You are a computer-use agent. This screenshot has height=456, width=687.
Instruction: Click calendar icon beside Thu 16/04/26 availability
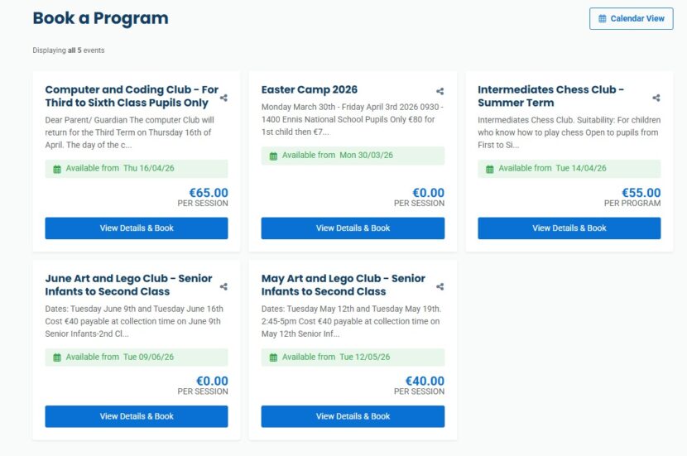57,169
